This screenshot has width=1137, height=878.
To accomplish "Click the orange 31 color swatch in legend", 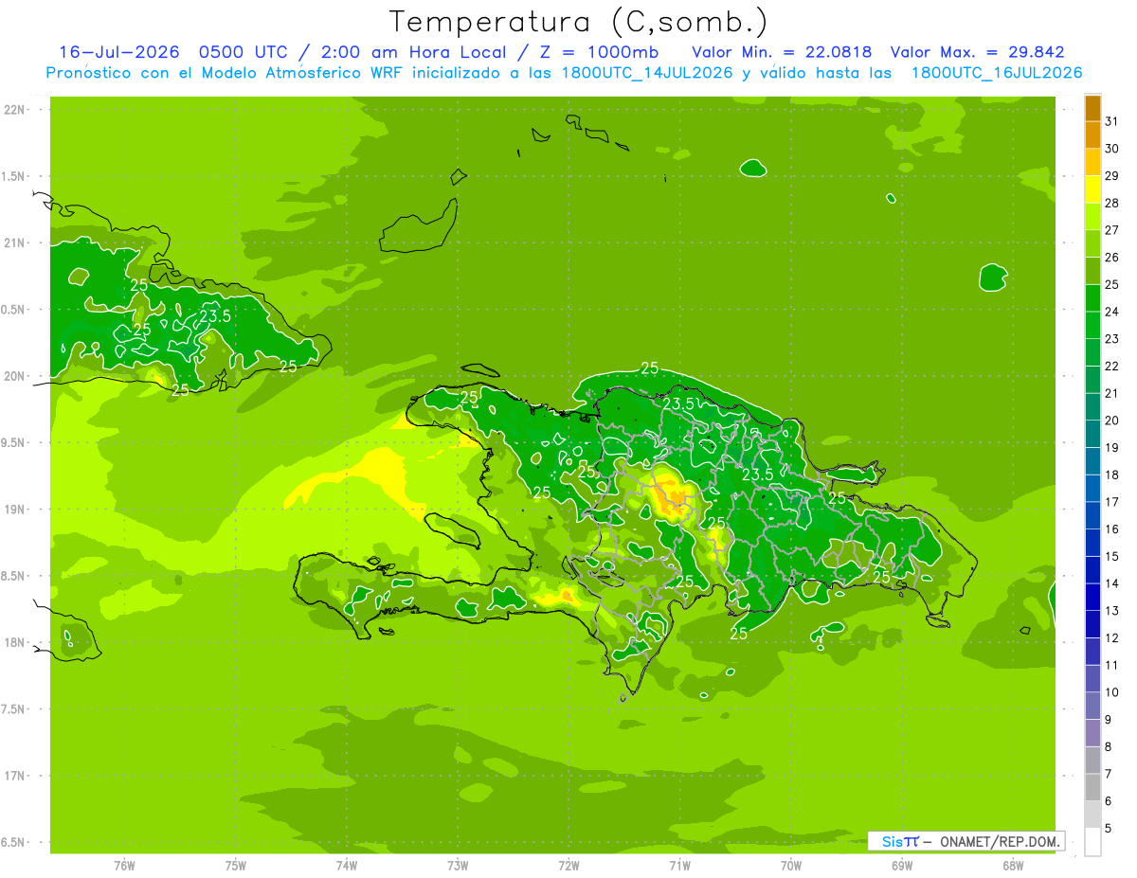I will (1092, 108).
